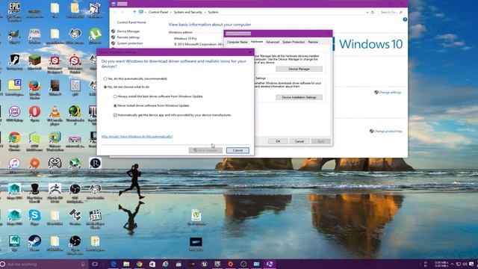478x269 pixels.
Task: Open 'Why should I have Windows do this automatically?'
Action: coord(137,136)
